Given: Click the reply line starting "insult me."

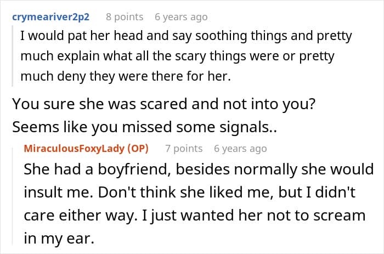Looking at the screenshot, I should tap(189, 192).
